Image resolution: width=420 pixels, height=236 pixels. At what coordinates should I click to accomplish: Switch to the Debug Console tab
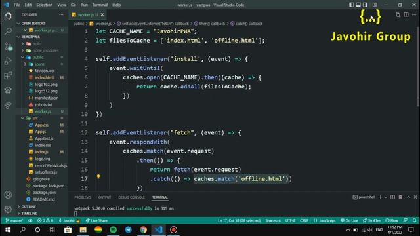[x=131, y=197]
